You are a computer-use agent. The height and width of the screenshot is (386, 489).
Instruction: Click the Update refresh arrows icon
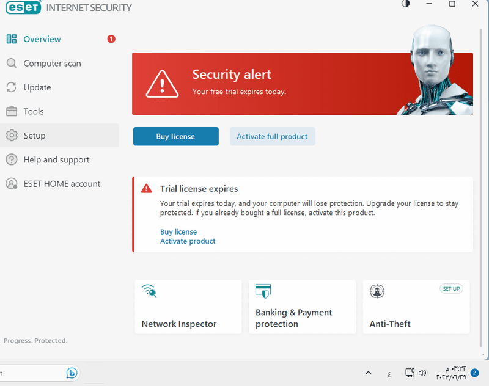[x=12, y=87]
